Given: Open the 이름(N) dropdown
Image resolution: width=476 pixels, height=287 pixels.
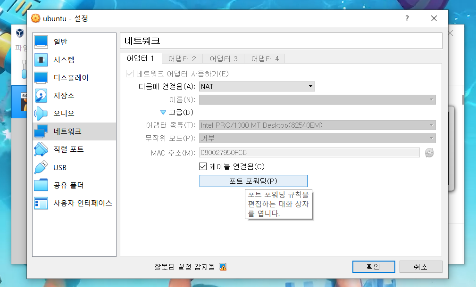Looking at the screenshot, I should tap(317, 99).
